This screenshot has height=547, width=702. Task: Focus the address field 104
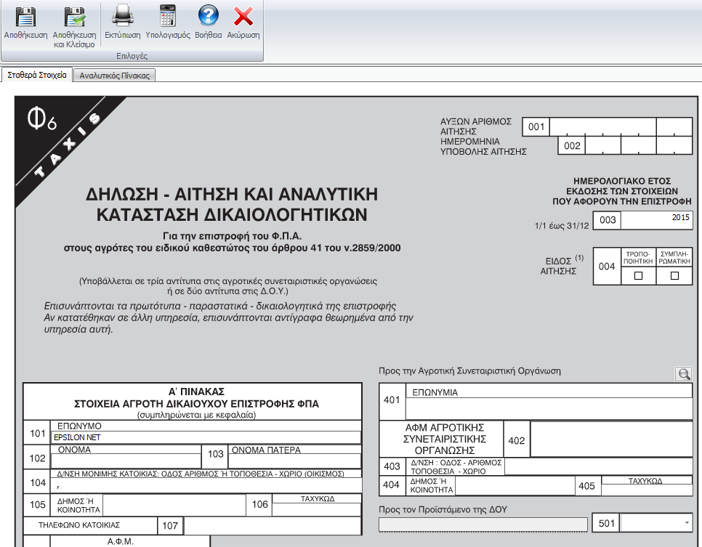[206, 485]
